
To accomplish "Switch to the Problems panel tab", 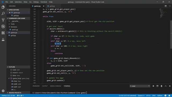I will coord(36,86).
